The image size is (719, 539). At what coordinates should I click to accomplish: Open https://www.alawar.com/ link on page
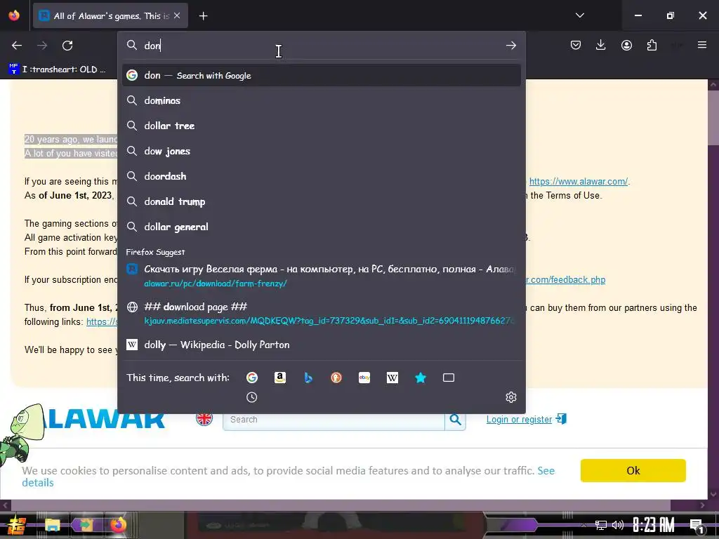579,182
